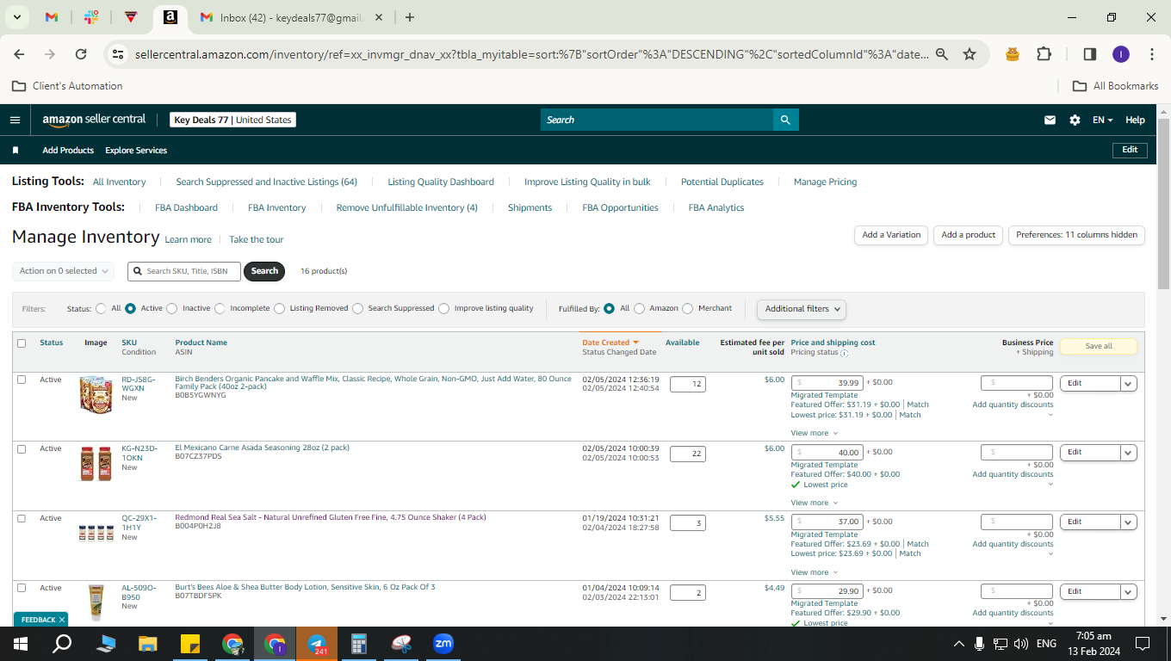Screen dimensions: 1171x661
Task: Switch to the Inbox (42) Gmail tab
Action: [289, 17]
